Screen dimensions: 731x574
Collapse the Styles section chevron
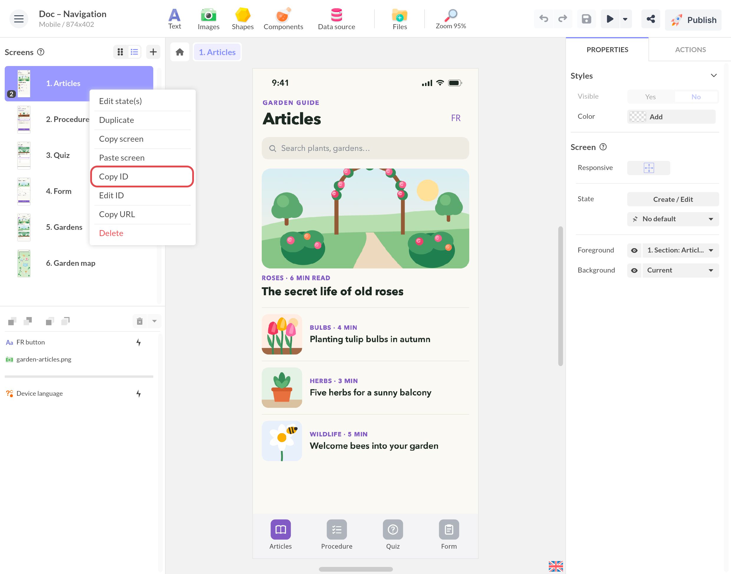(x=714, y=76)
